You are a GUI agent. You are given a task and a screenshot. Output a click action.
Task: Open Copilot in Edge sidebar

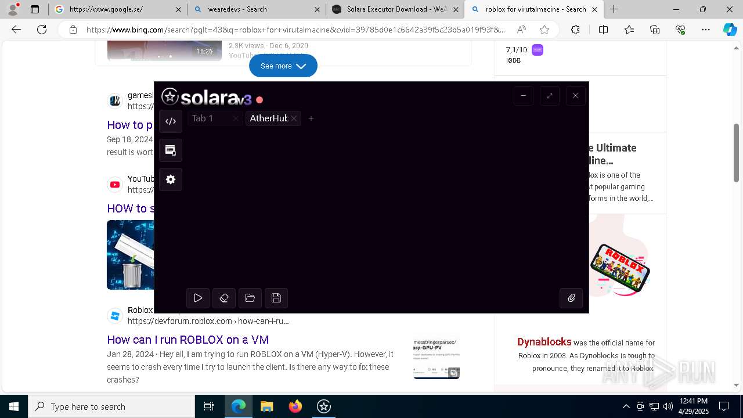730,30
